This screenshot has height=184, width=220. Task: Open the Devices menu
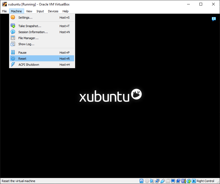coord(53,11)
